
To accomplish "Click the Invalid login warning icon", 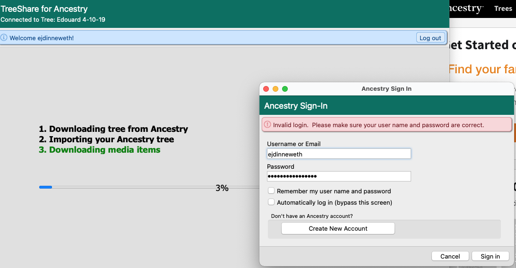I will 267,124.
